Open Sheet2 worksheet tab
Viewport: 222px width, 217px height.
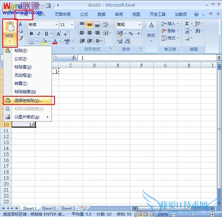49,208
